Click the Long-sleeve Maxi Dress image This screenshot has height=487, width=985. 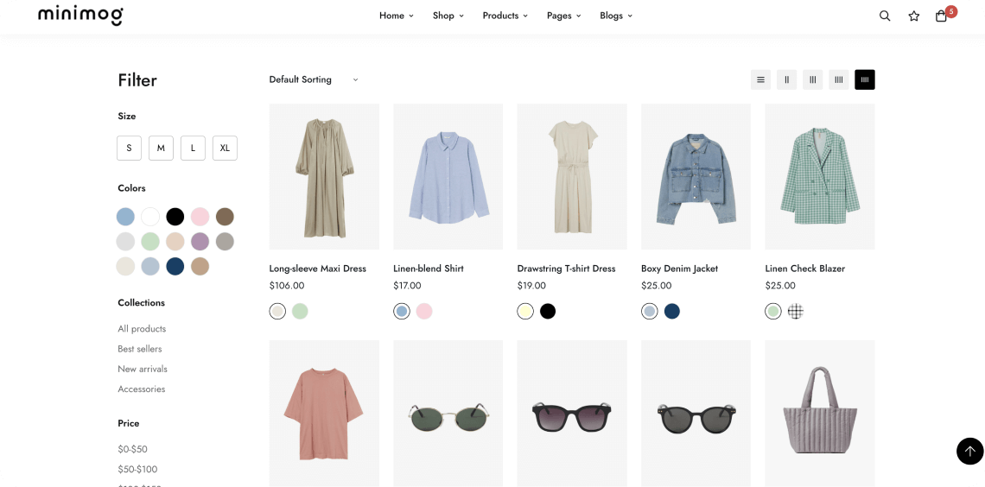pos(324,177)
